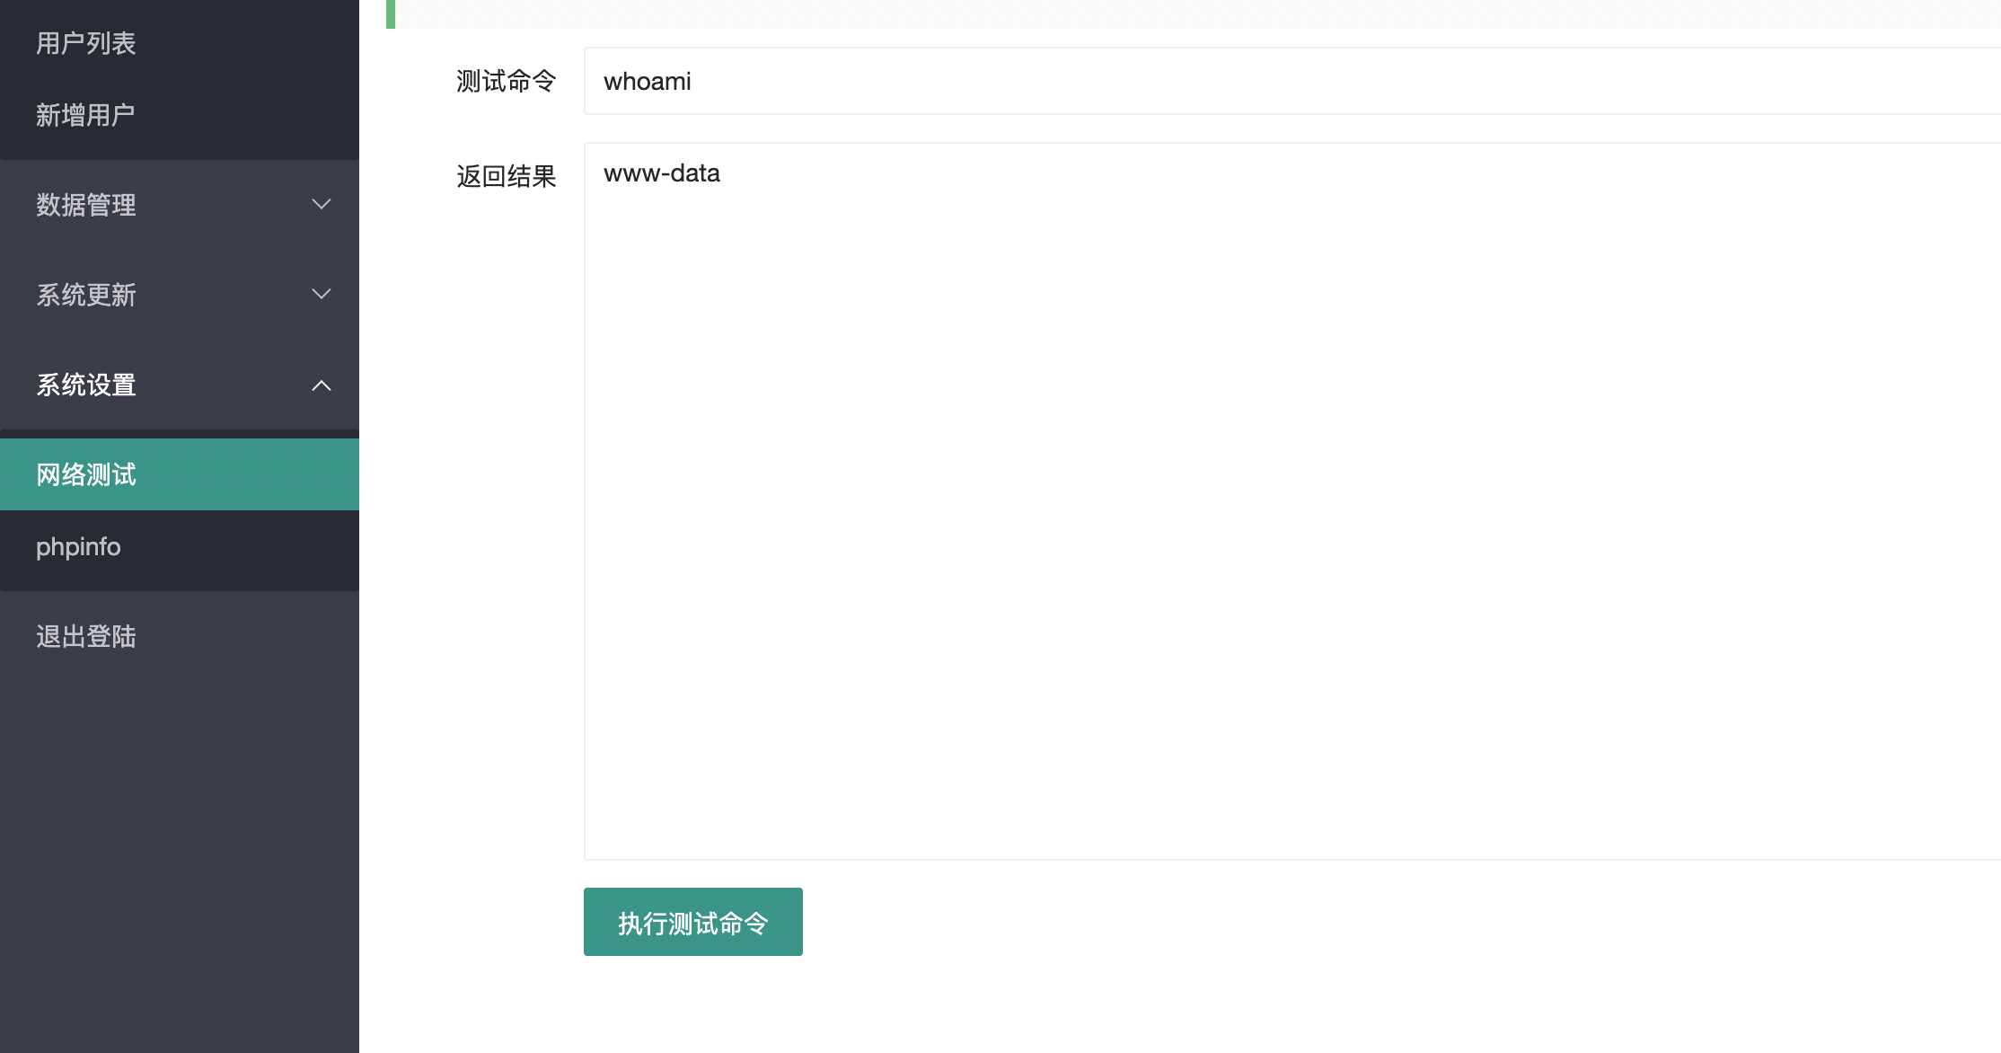The height and width of the screenshot is (1053, 2001).
Task: Collapse the 系统设置 chevron arrow
Action: click(x=321, y=385)
